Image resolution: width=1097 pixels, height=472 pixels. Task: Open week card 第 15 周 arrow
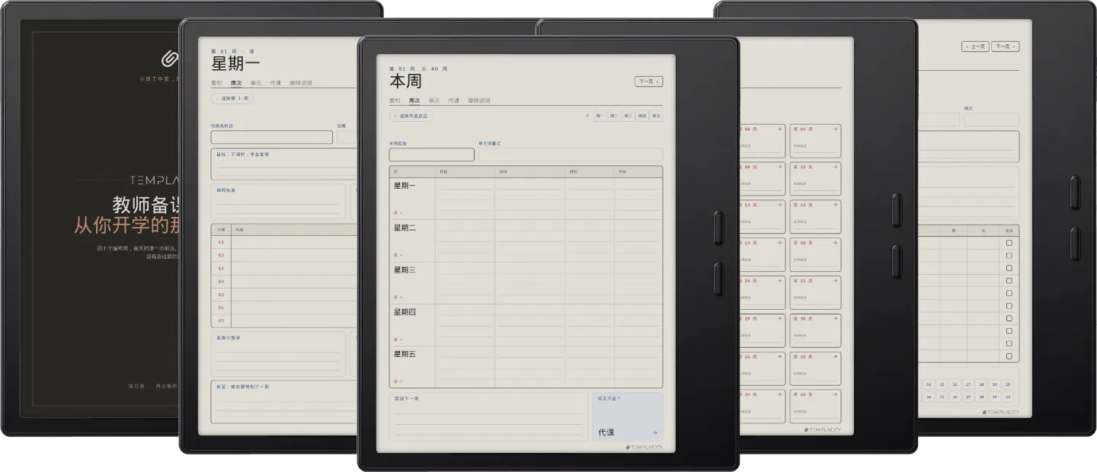click(835, 205)
